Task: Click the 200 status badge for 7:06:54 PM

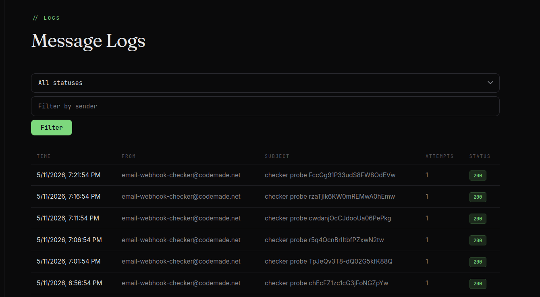Action: pos(478,241)
